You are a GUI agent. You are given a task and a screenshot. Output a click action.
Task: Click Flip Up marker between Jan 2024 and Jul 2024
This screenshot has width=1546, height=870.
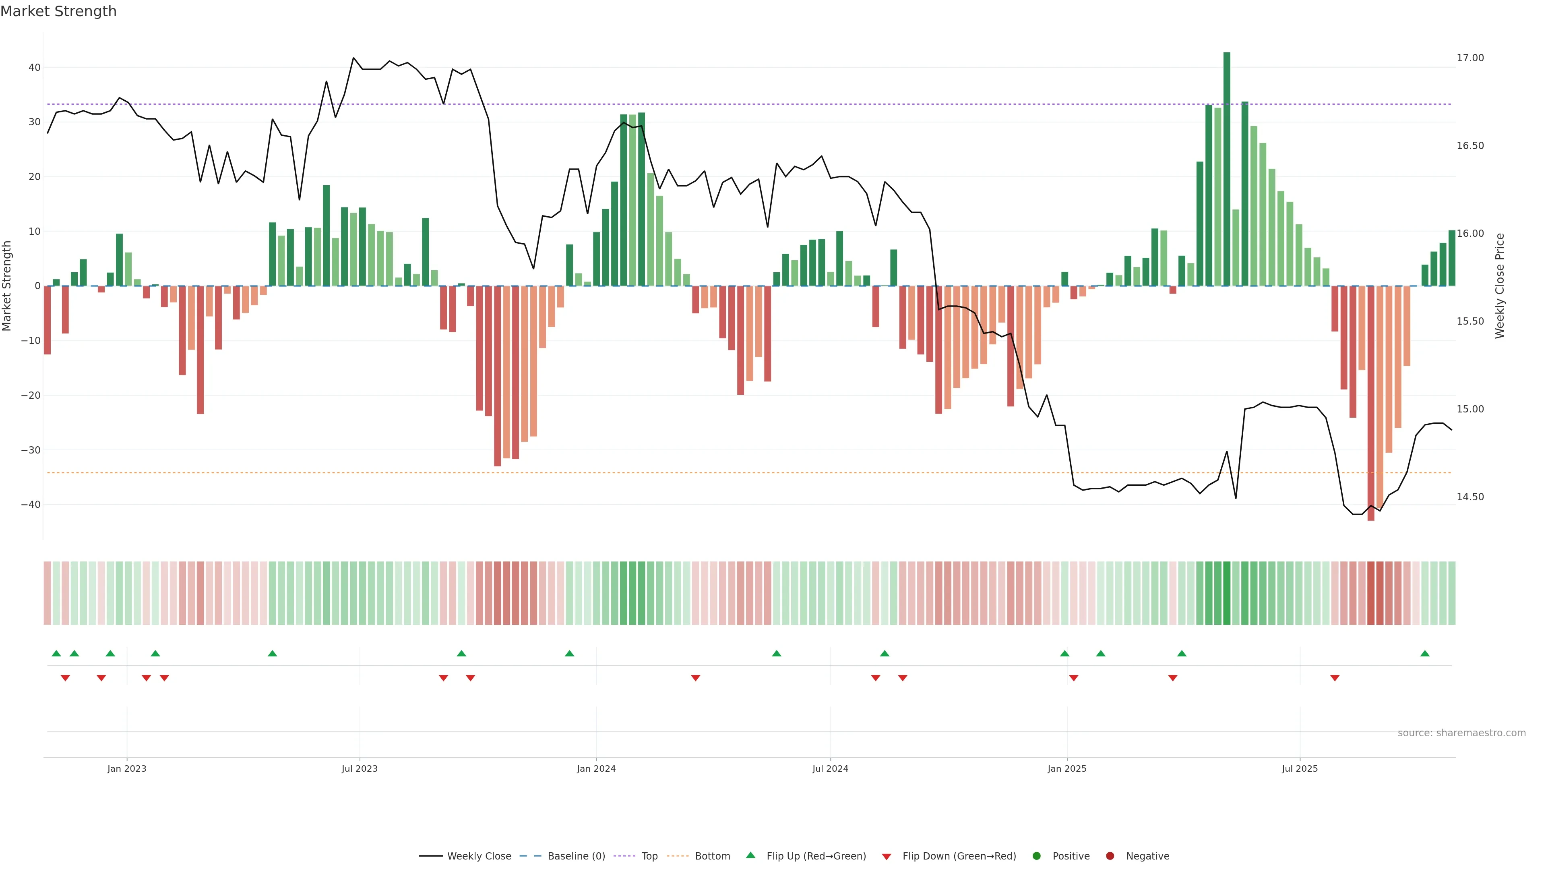[x=777, y=653]
